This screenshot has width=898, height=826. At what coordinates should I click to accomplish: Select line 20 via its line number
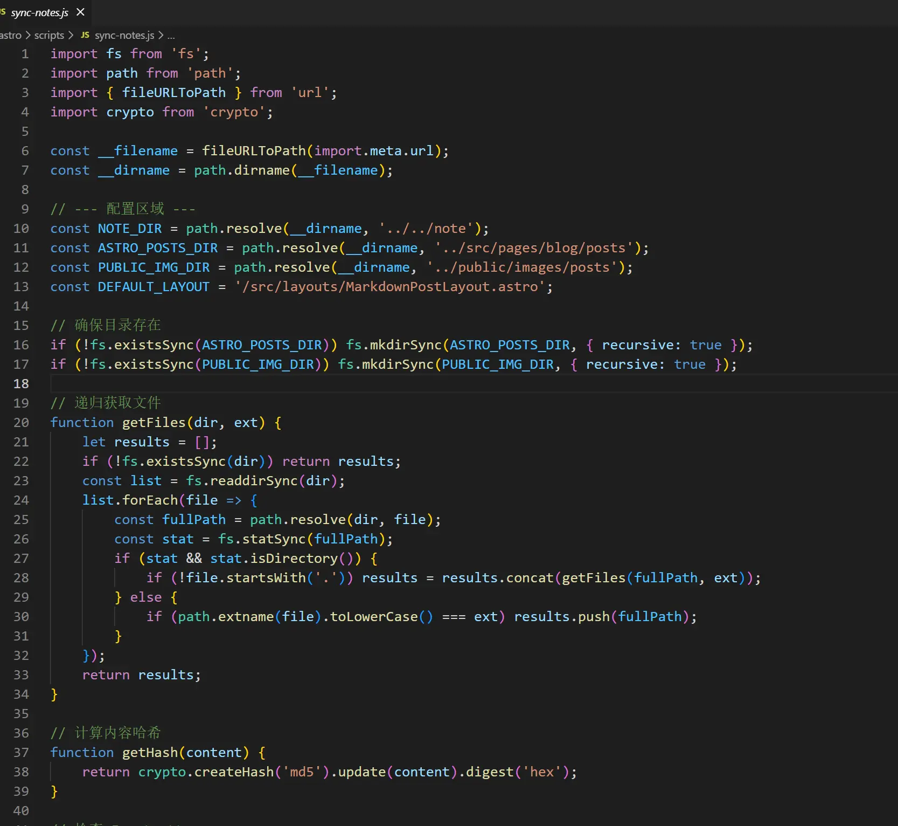pyautogui.click(x=21, y=422)
